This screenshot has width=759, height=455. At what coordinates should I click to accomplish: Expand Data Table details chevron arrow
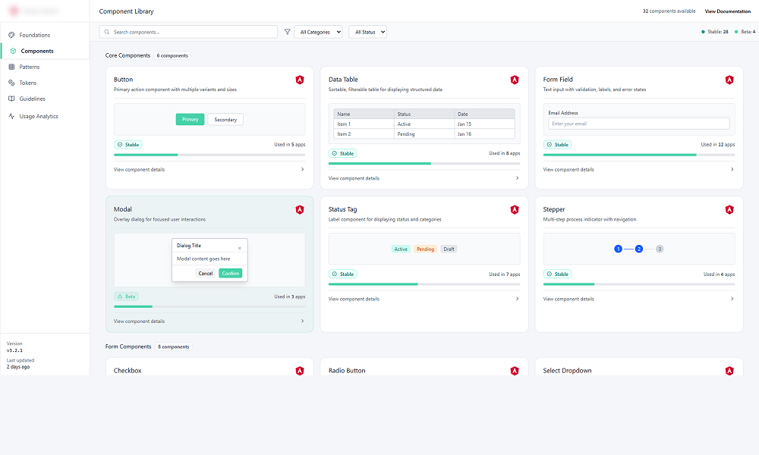click(x=518, y=178)
